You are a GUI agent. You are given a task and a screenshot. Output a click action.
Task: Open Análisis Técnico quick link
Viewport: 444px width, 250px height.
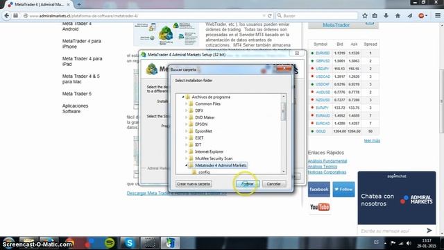322,167
